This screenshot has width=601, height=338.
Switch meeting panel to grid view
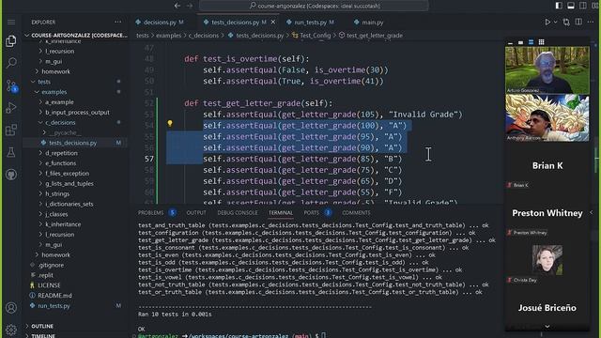541,41
